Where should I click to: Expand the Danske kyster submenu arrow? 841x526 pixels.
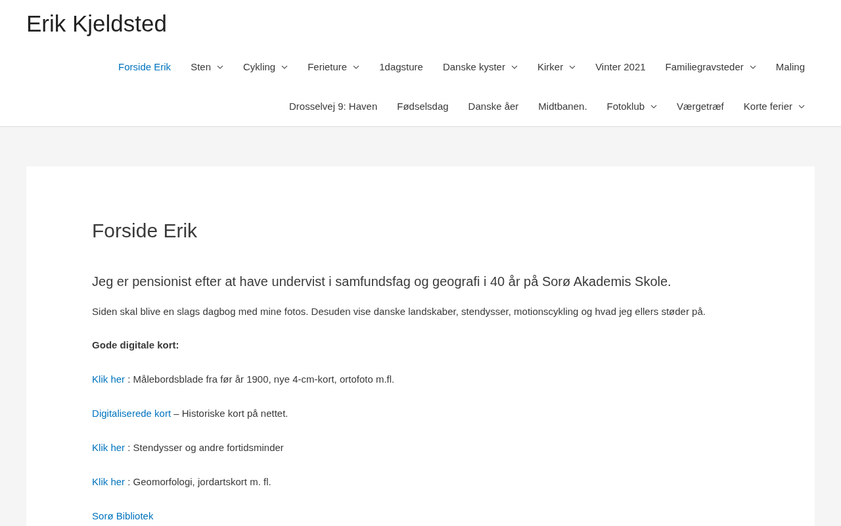pyautogui.click(x=514, y=67)
